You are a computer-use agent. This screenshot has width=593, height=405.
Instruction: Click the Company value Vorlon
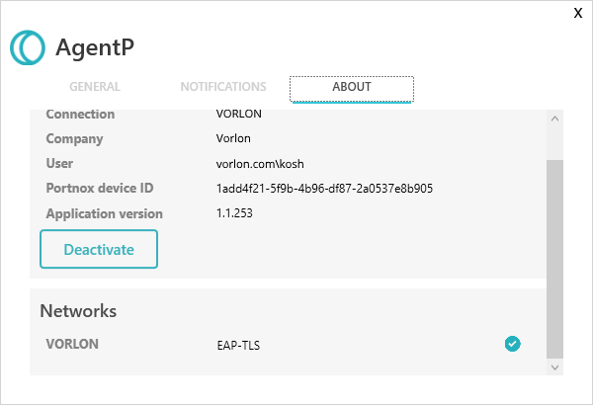point(233,138)
